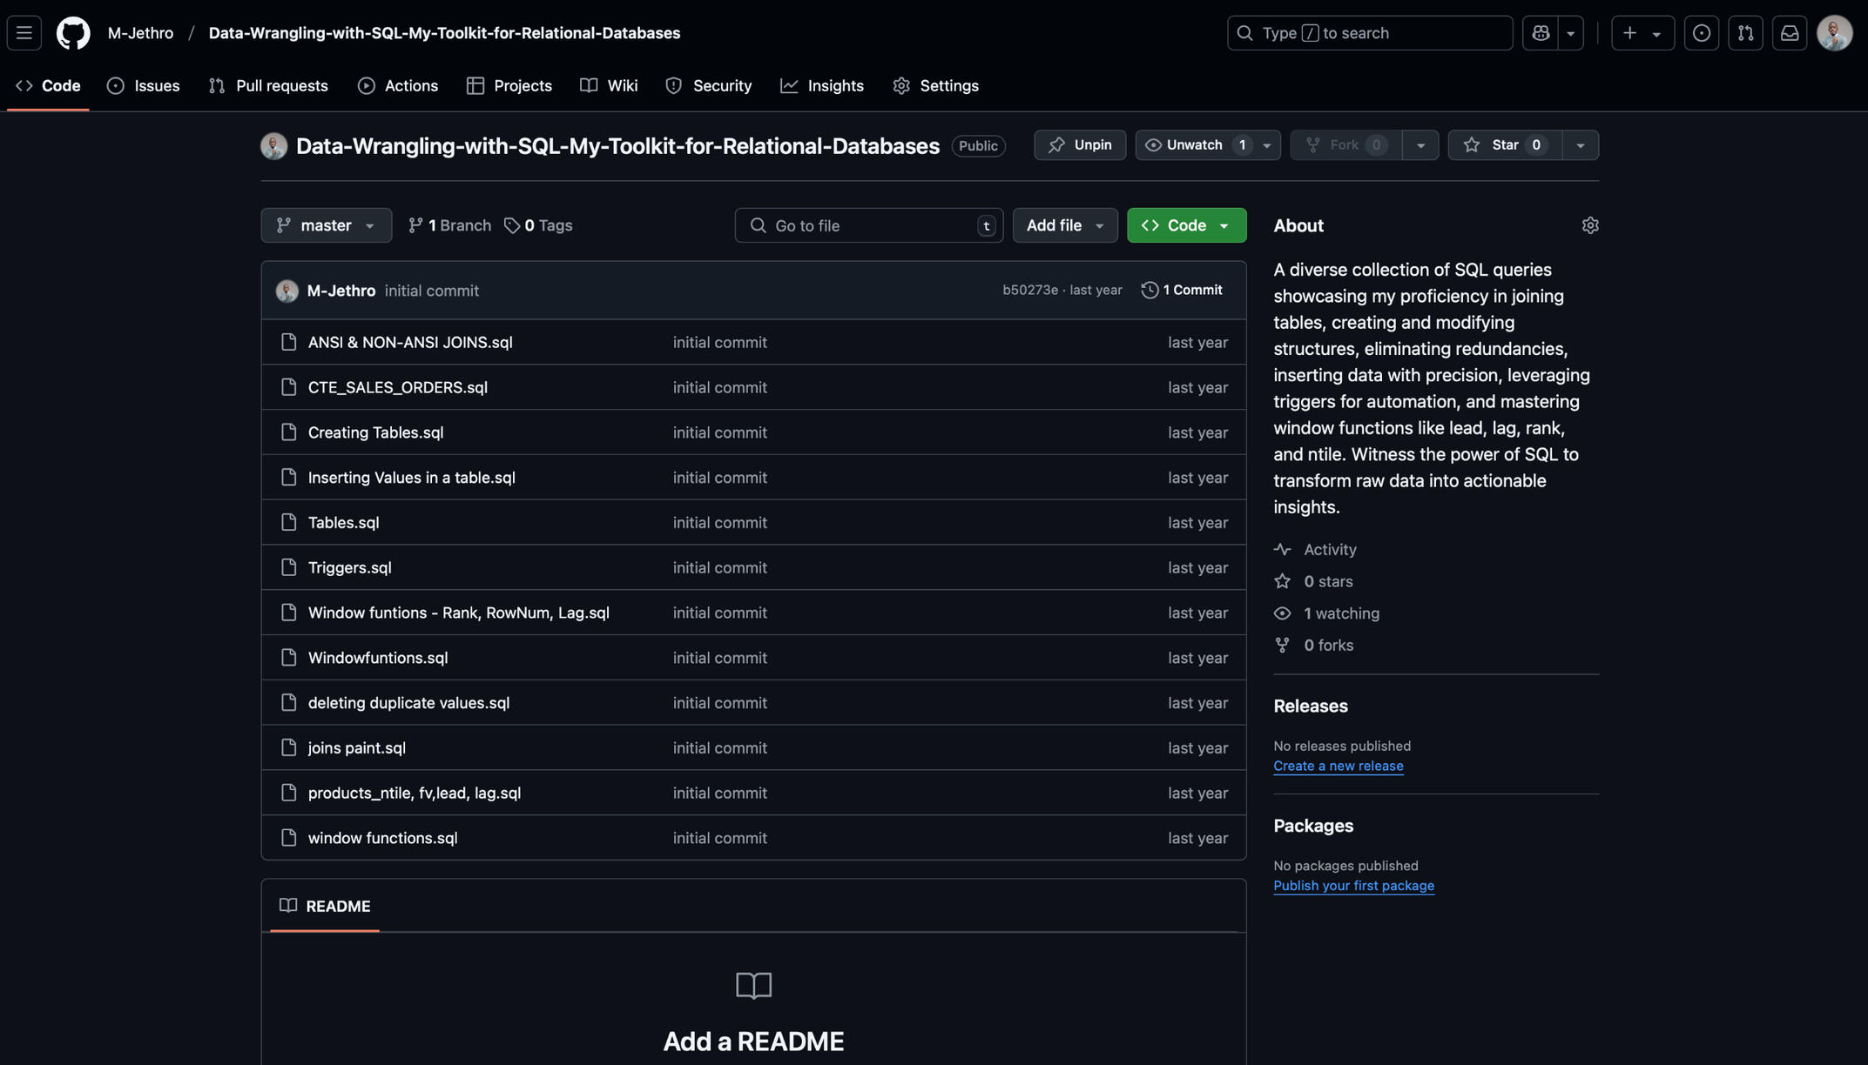Open the hamburger navigation menu
1868x1065 pixels.
click(24, 33)
